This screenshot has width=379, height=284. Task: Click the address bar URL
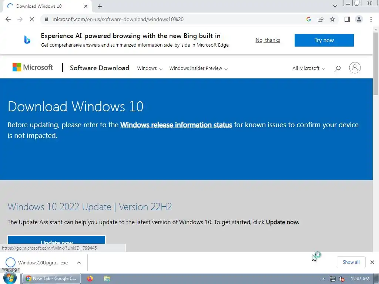tap(118, 19)
